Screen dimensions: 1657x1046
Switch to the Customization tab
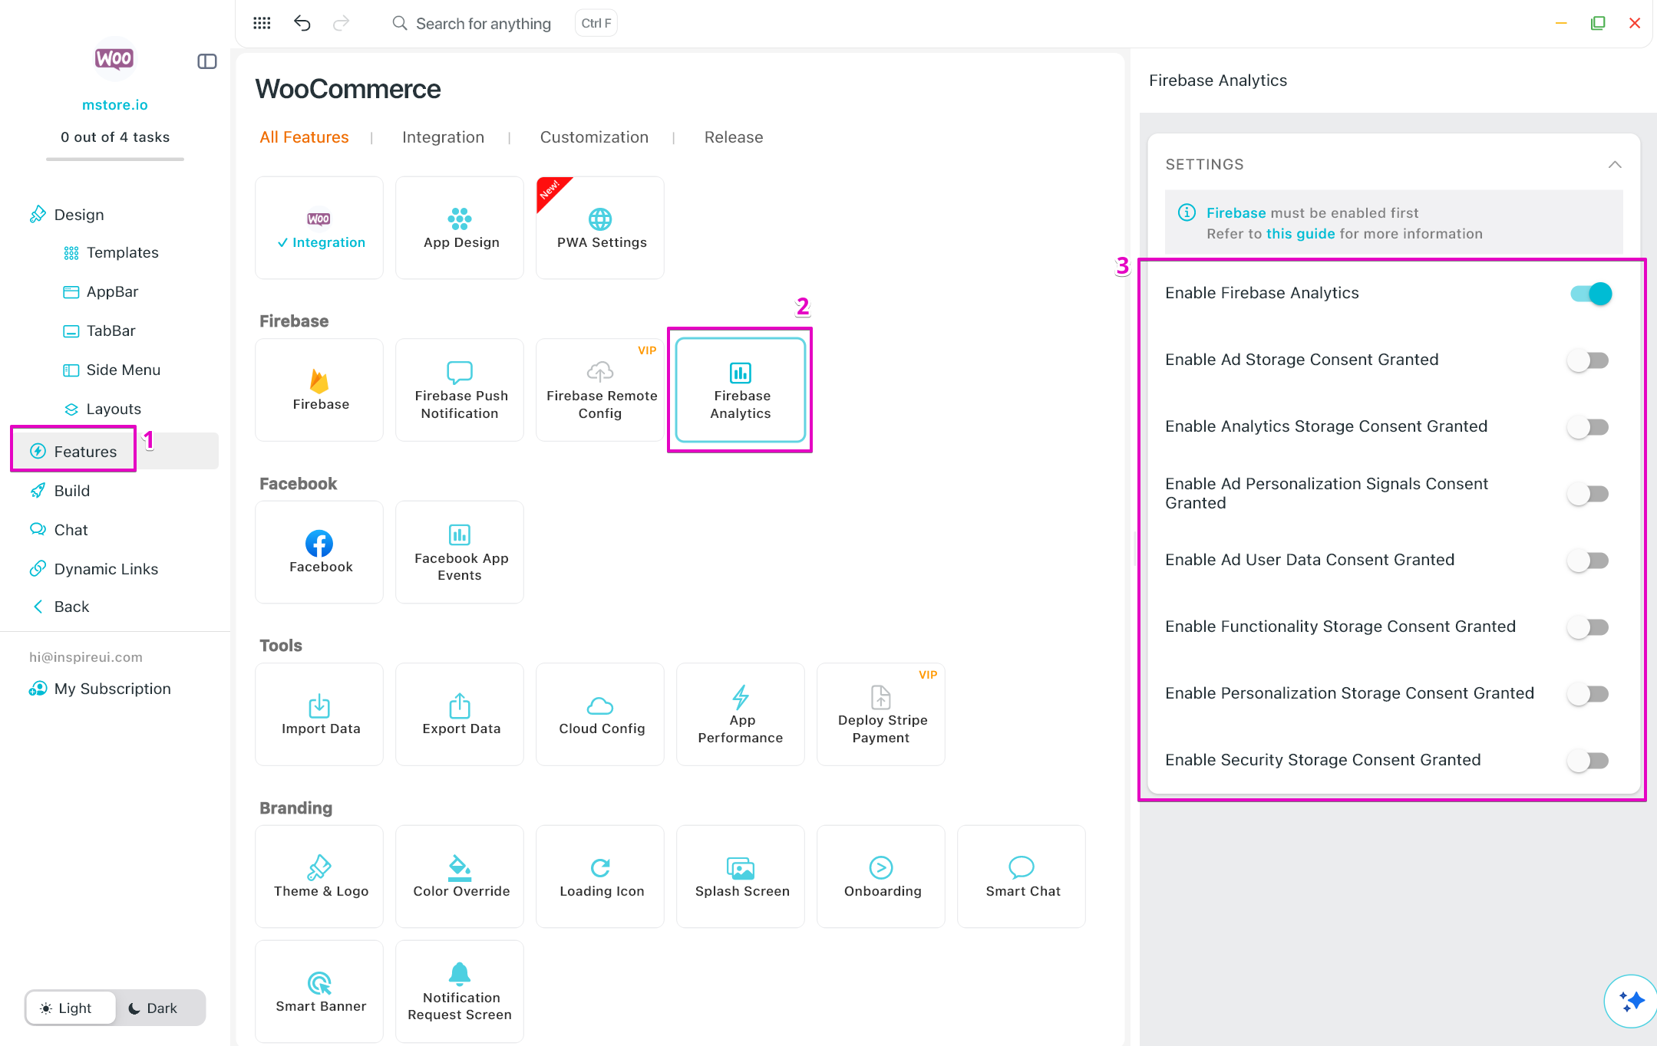[x=594, y=137]
